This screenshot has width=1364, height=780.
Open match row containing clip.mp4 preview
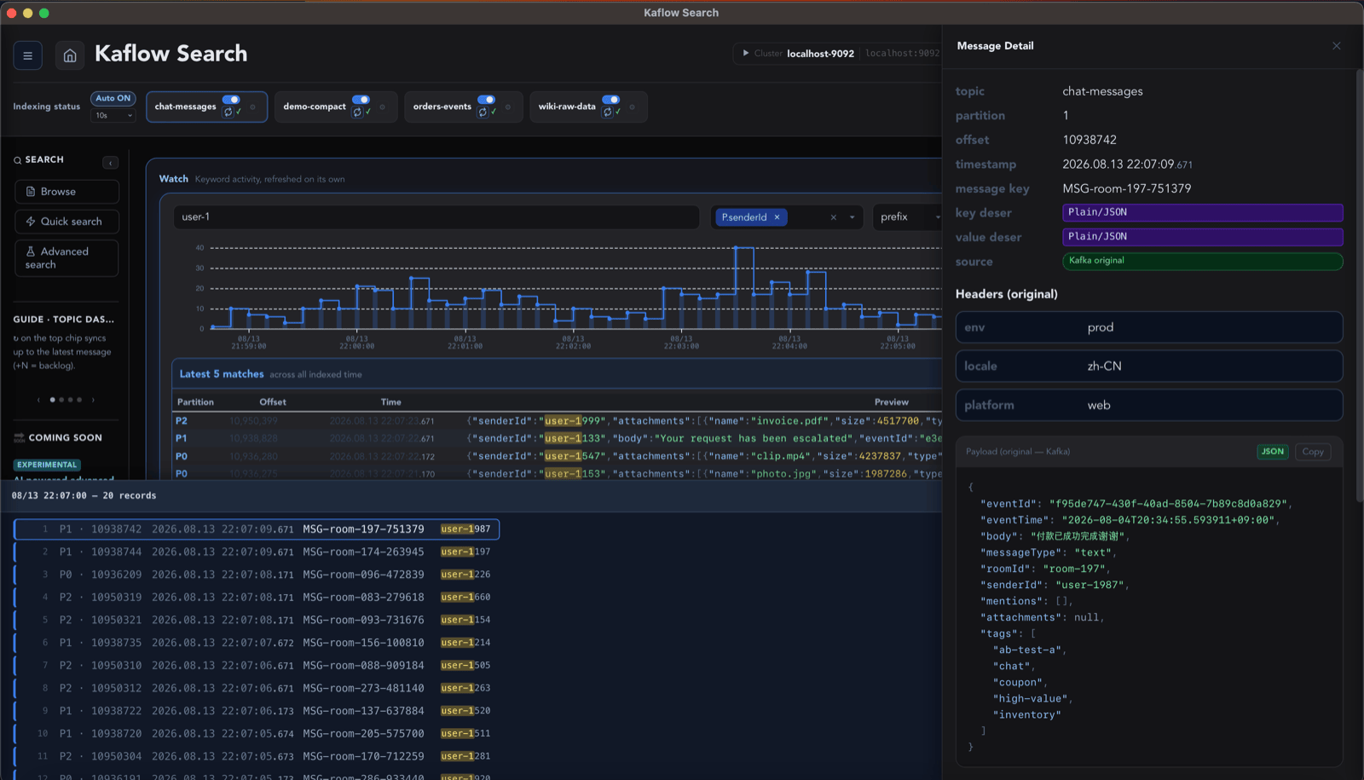[x=558, y=456]
